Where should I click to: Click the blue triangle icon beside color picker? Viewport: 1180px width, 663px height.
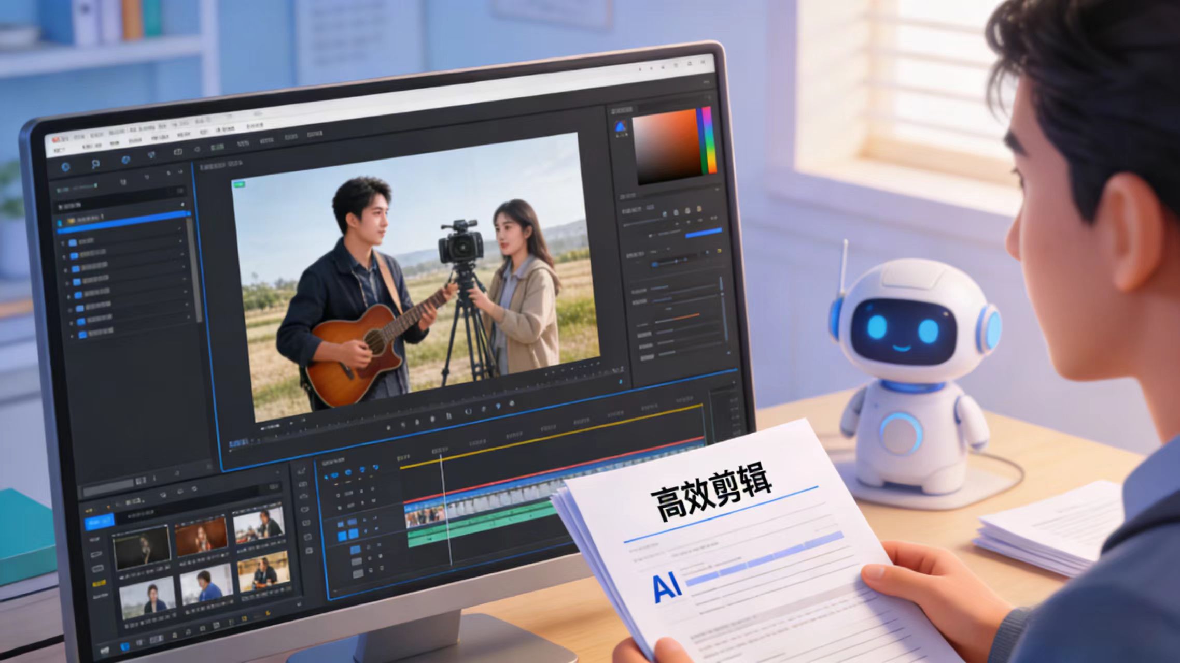pos(620,126)
